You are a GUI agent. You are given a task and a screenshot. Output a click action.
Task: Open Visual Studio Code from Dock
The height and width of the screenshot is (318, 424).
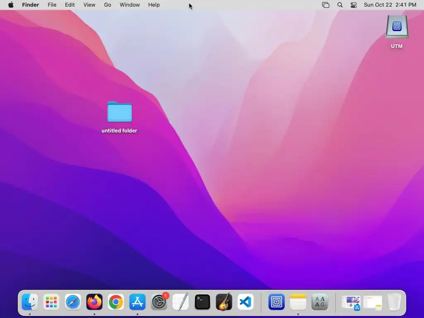click(246, 302)
